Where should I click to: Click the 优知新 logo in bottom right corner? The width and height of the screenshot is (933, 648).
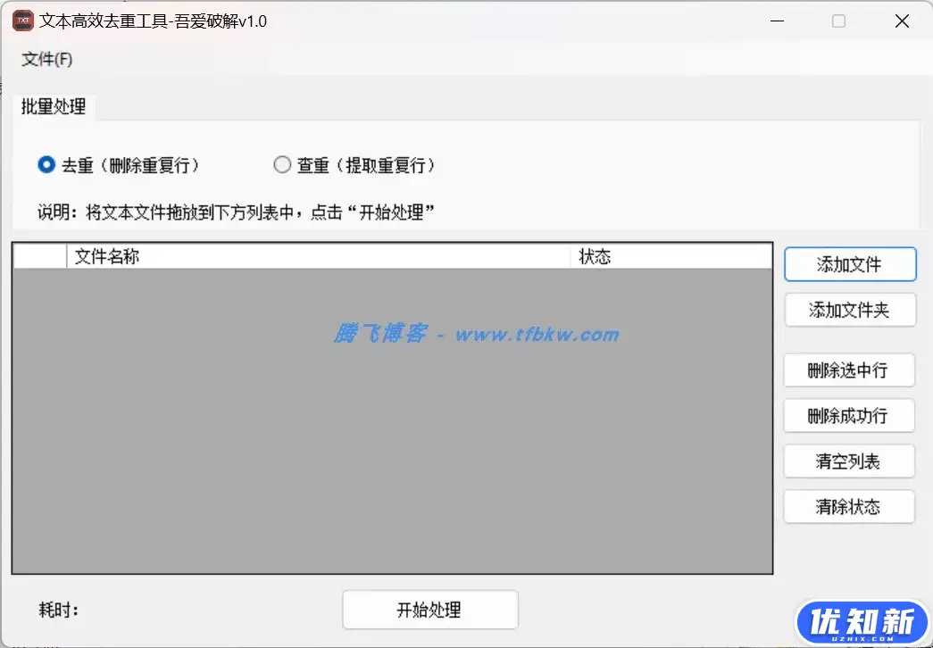coord(860,619)
